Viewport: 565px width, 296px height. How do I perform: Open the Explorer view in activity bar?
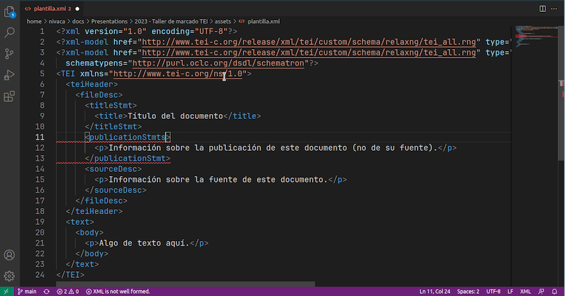9,11
